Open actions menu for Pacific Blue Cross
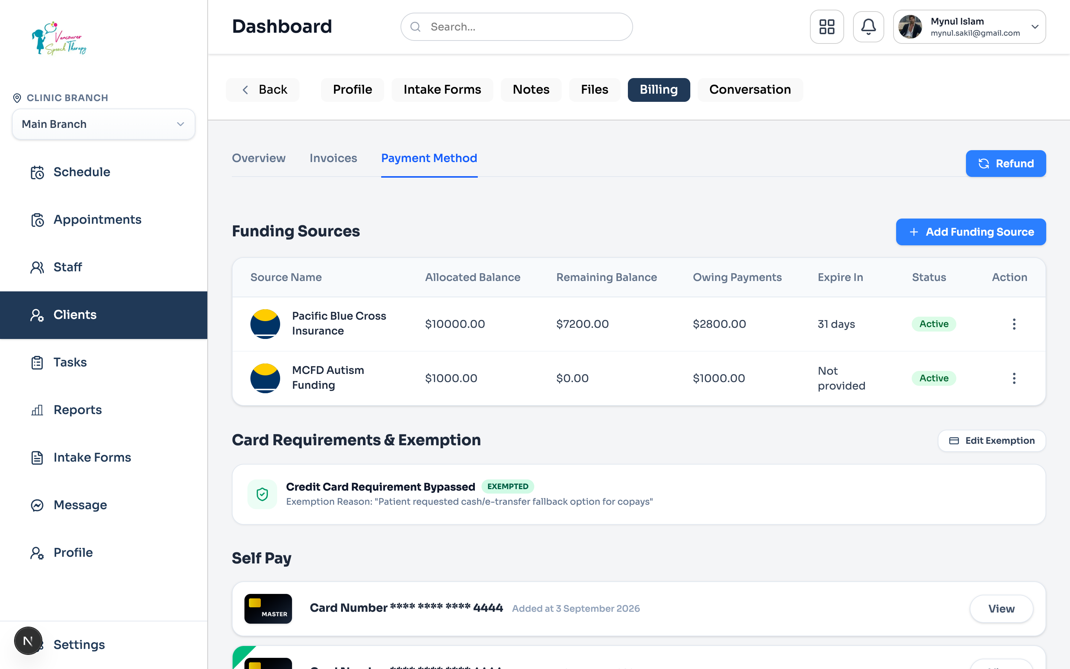Image resolution: width=1070 pixels, height=669 pixels. (x=1014, y=324)
